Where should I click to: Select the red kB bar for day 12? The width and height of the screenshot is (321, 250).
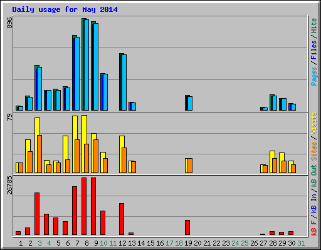tap(122, 219)
